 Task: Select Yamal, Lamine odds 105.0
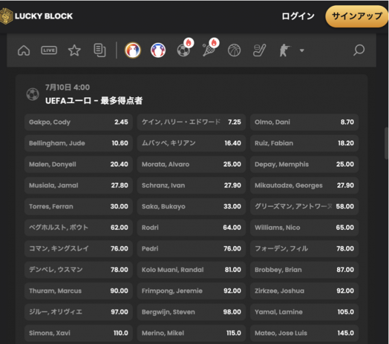[305, 312]
